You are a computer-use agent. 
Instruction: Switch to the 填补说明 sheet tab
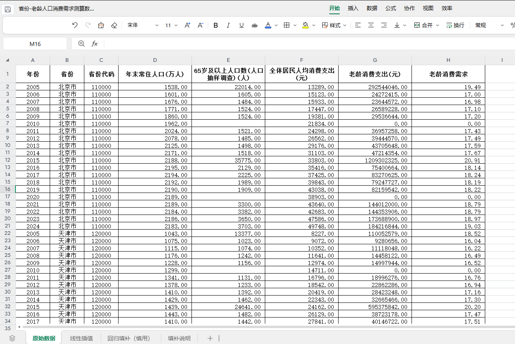pyautogui.click(x=179, y=338)
